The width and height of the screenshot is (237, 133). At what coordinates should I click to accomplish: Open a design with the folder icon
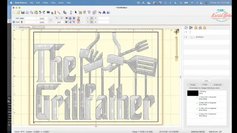pos(18,12)
